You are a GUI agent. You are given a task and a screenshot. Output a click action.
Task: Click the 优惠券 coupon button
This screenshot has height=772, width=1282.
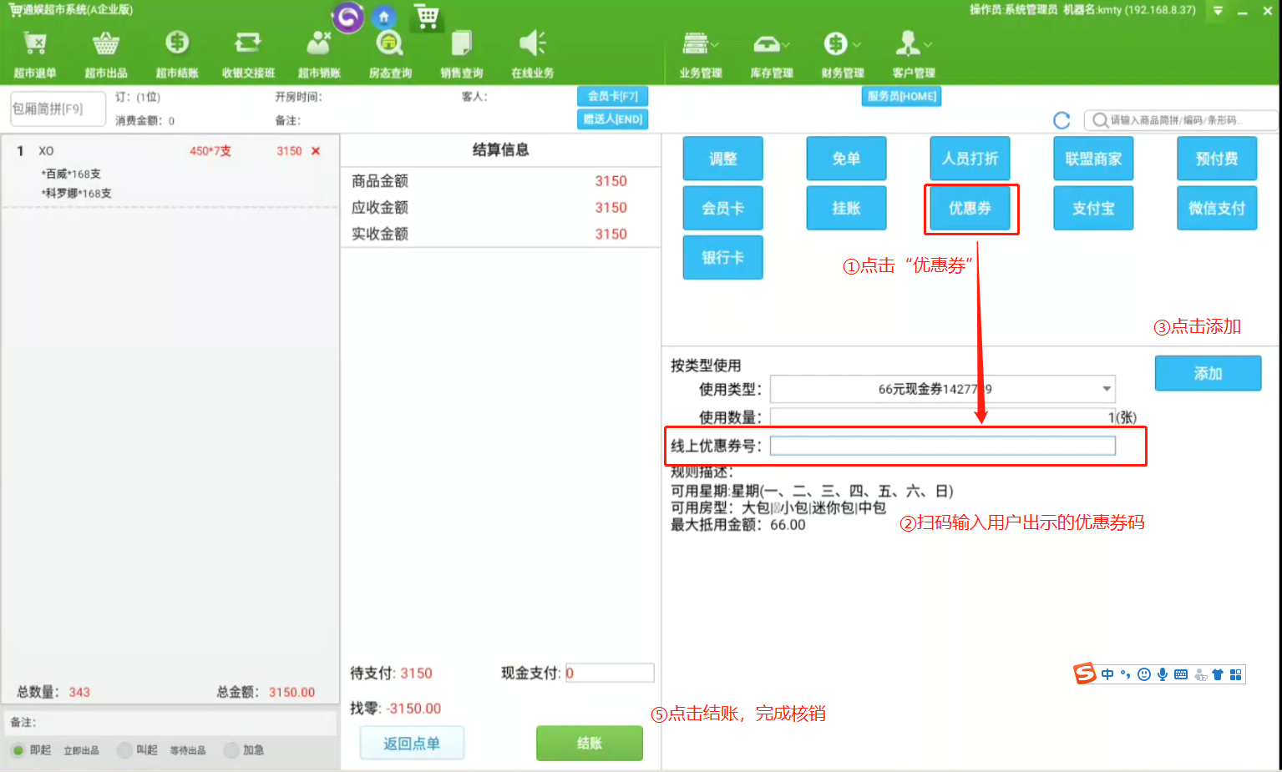970,208
